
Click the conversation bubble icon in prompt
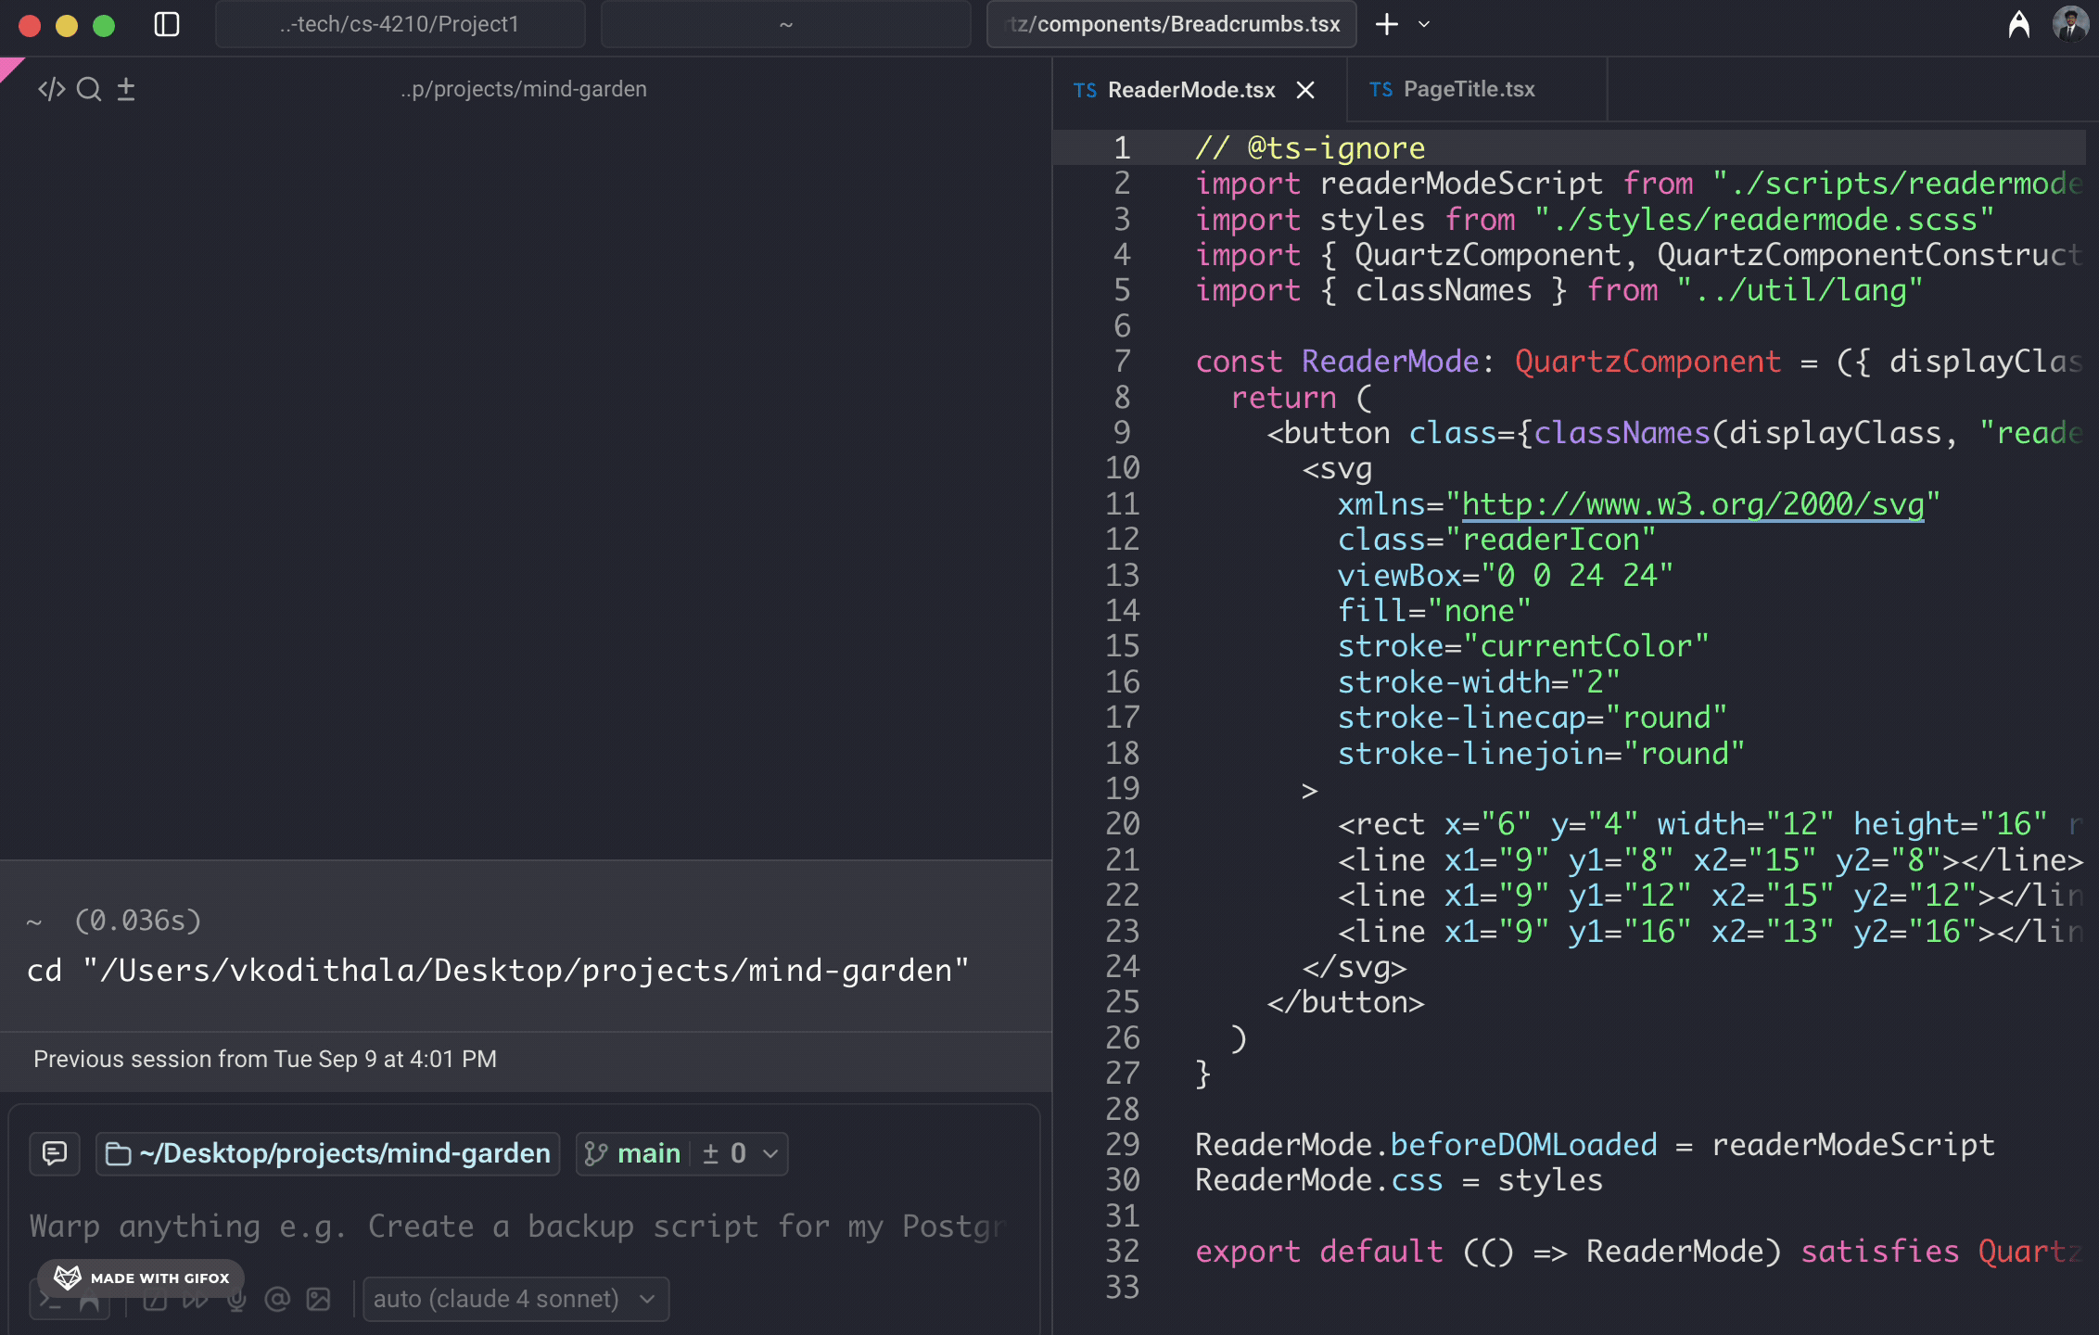[x=55, y=1153]
